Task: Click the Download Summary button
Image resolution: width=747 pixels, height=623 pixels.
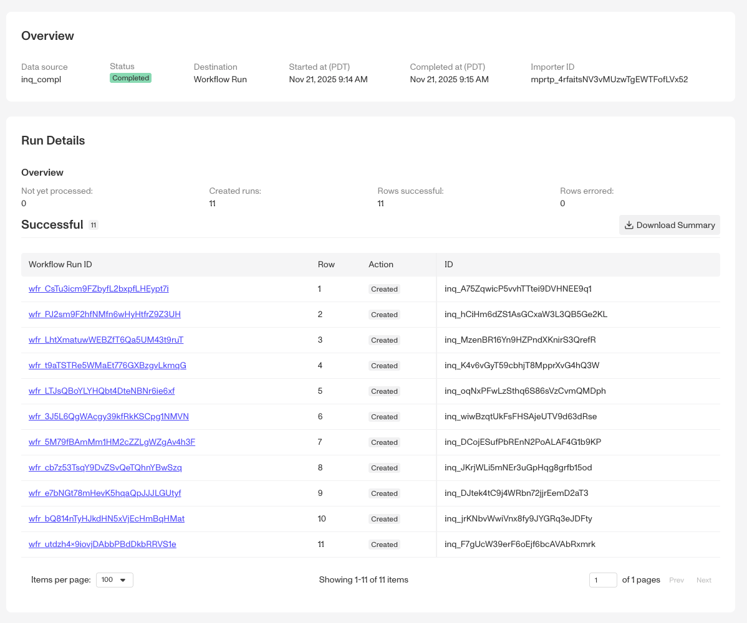Action: (669, 225)
